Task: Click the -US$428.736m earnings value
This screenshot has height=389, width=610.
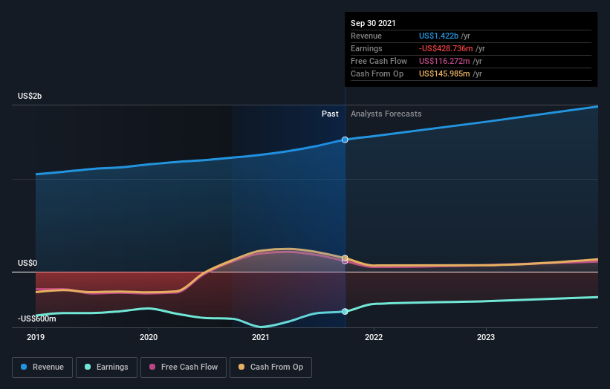Action: (446, 48)
